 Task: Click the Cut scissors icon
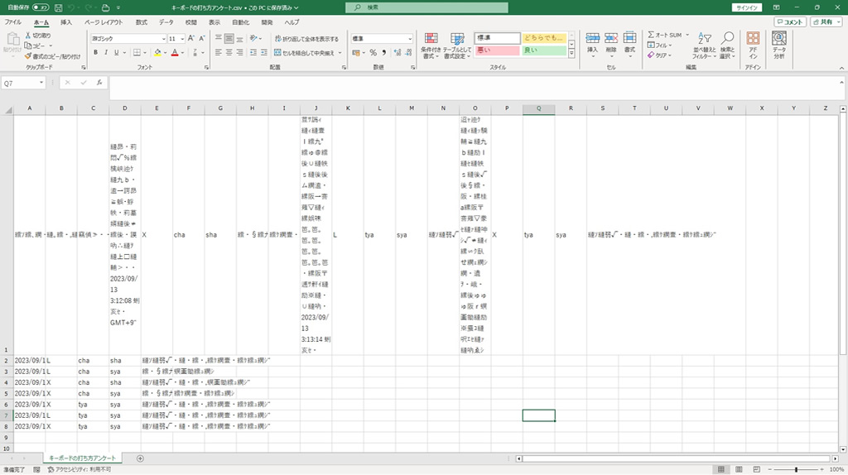pyautogui.click(x=27, y=36)
